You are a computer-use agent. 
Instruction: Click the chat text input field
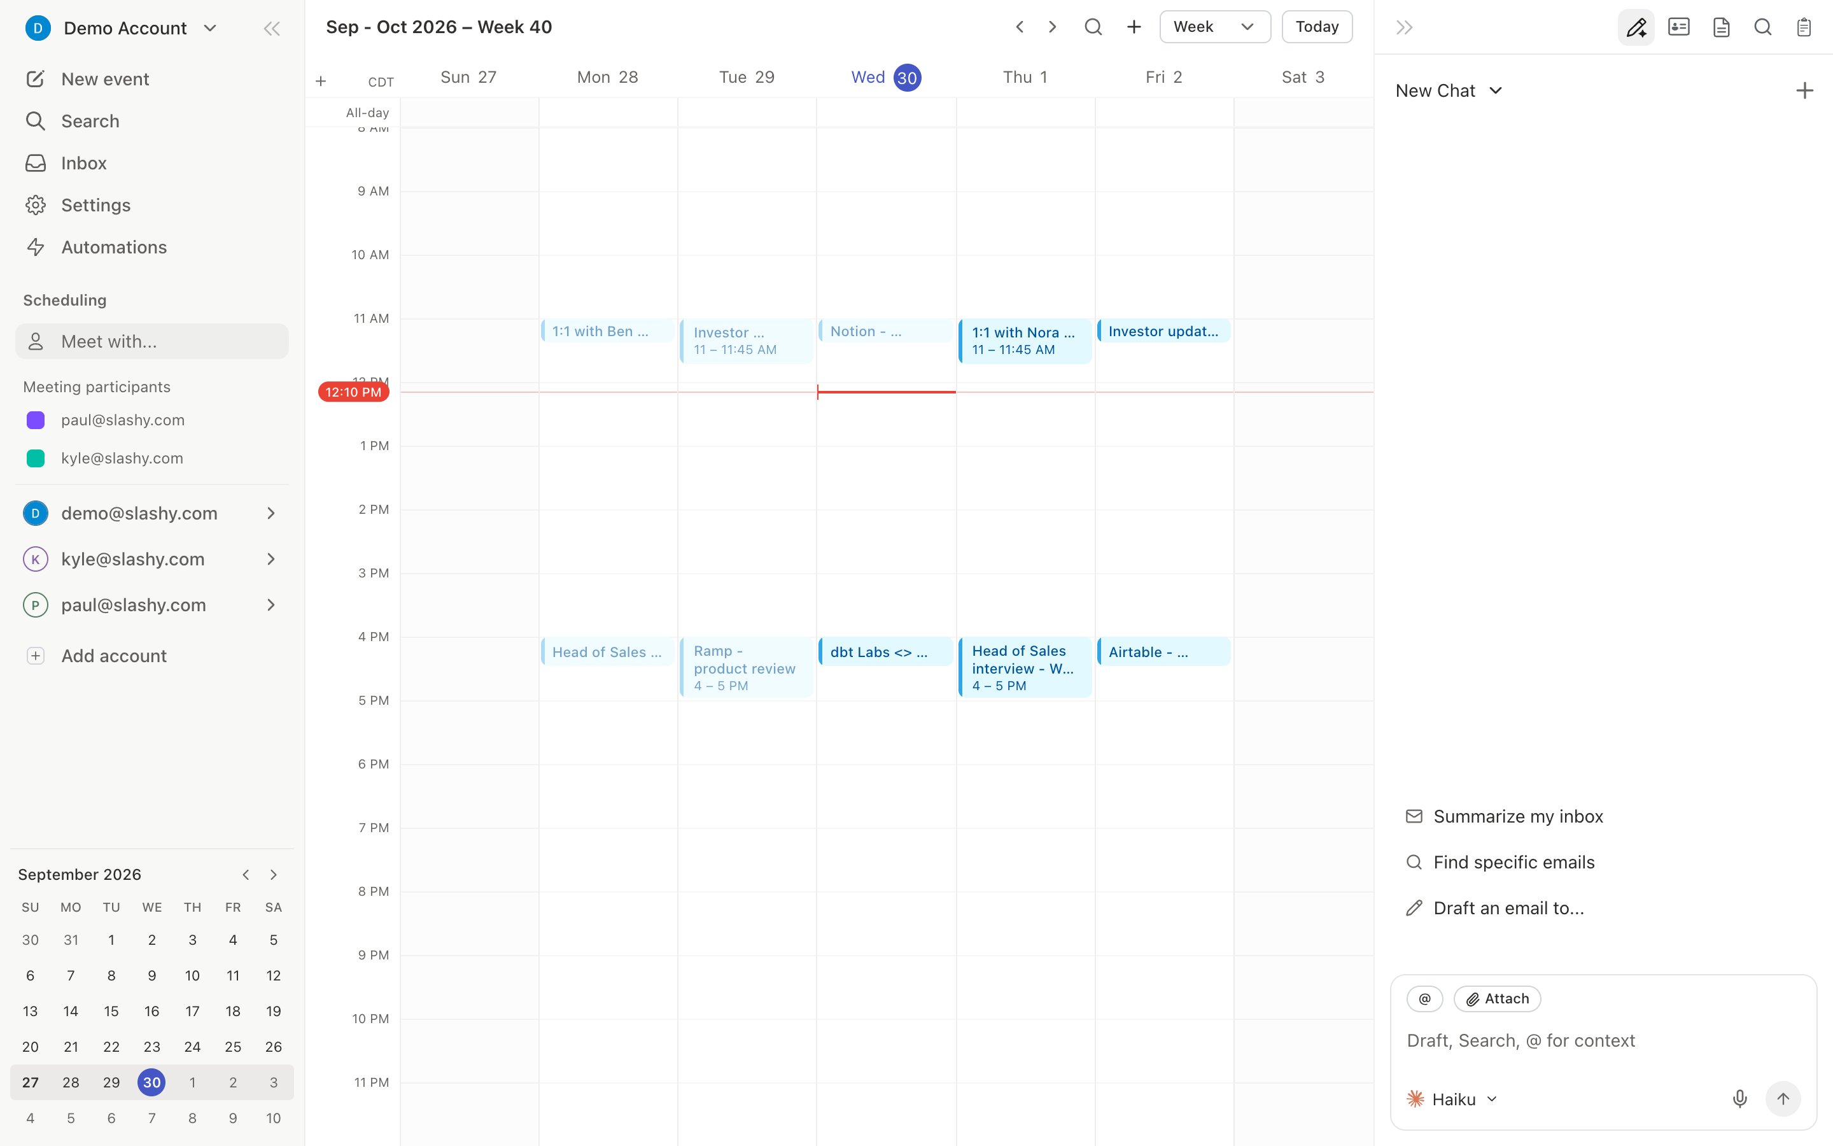tap(1603, 1042)
